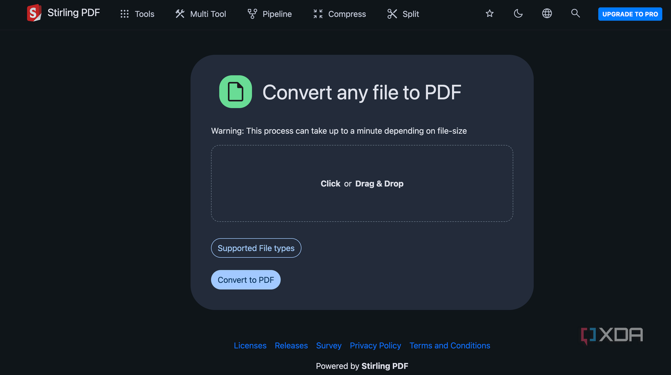Click 'Powered by Stirling PDF' footer text
Viewport: 671px width, 375px height.
click(x=362, y=366)
